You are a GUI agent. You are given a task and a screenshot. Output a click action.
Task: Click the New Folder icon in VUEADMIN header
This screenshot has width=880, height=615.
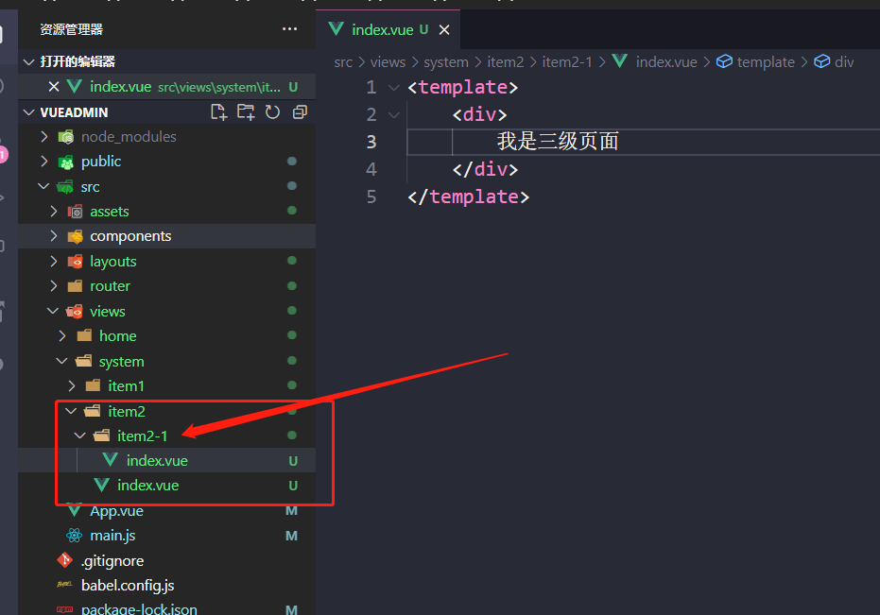(246, 112)
